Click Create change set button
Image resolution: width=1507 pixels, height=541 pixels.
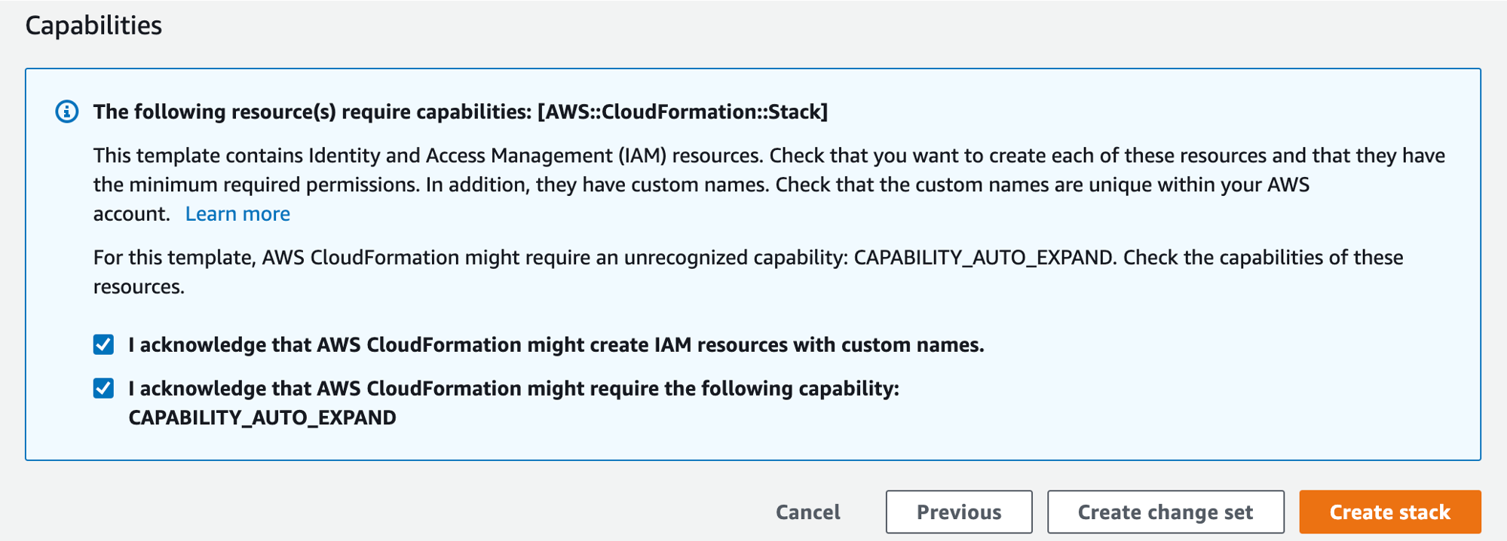click(x=1165, y=512)
